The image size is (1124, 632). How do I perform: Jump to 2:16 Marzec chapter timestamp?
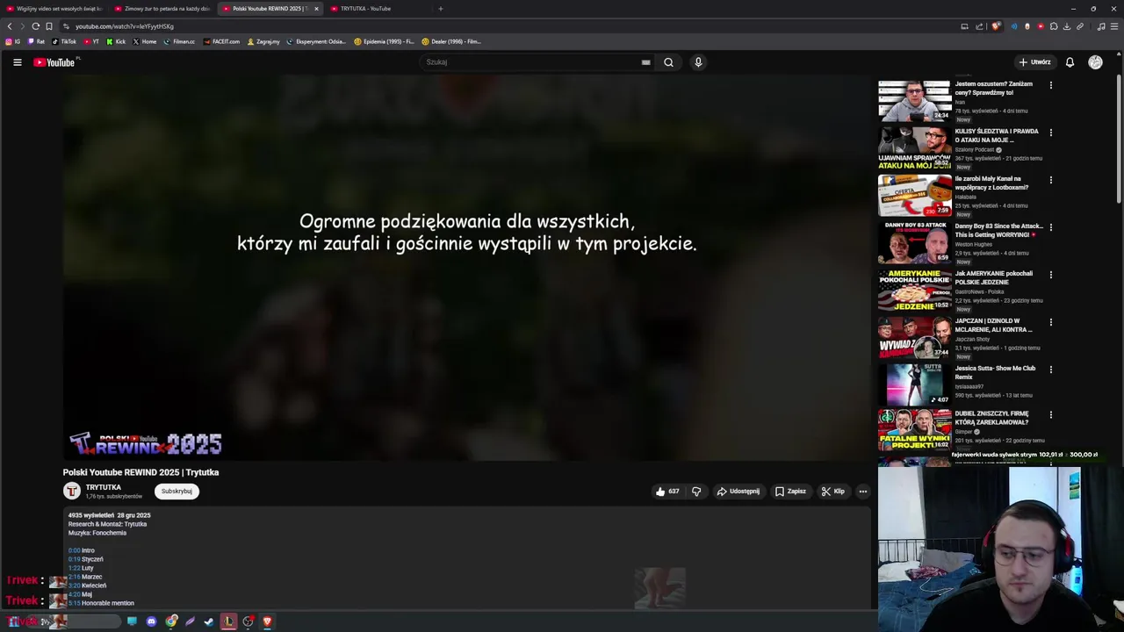(x=74, y=577)
